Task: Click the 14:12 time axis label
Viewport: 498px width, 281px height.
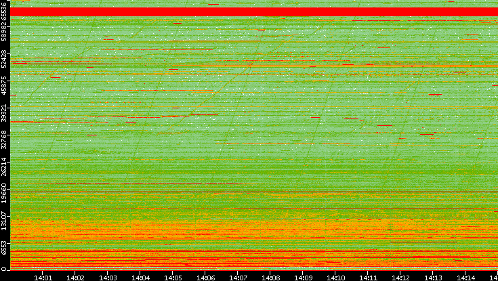Action: click(x=400, y=278)
